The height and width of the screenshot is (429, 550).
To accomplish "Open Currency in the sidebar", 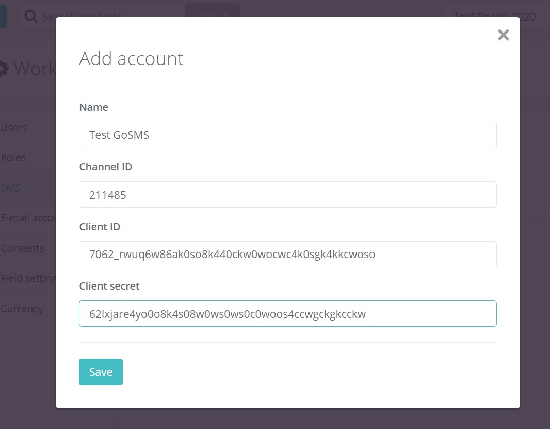I will click(22, 309).
